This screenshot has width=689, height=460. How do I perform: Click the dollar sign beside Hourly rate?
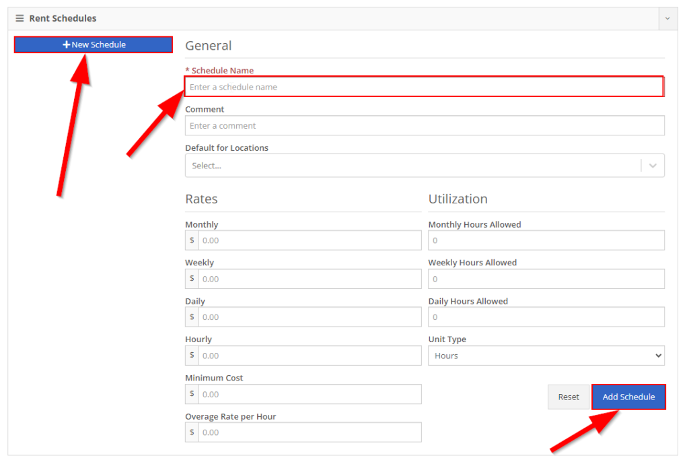tap(191, 355)
